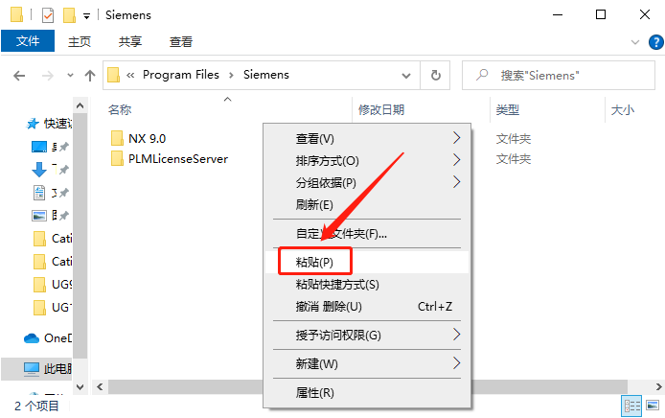Open 排序方式(O) submenu
This screenshot has height=418, width=665.
367,160
